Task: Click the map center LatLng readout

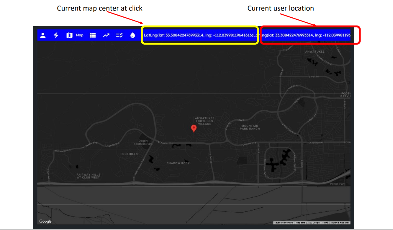Action: click(200, 35)
